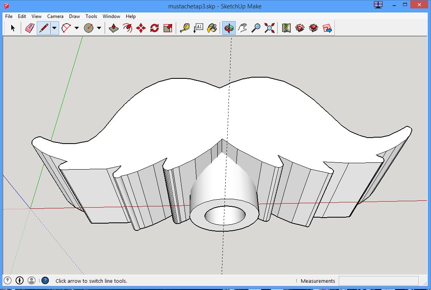431x290 pixels.
Task: Select the Paint Bucket tool
Action: click(x=212, y=28)
